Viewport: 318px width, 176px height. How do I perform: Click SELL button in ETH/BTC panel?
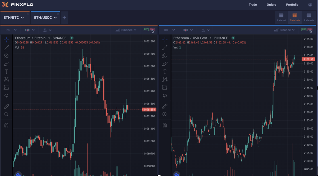152,29
